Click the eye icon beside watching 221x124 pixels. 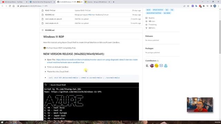coord(146,24)
